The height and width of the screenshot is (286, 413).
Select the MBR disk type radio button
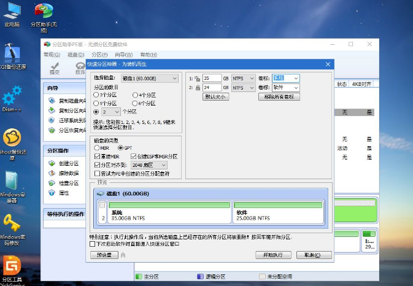pos(96,148)
